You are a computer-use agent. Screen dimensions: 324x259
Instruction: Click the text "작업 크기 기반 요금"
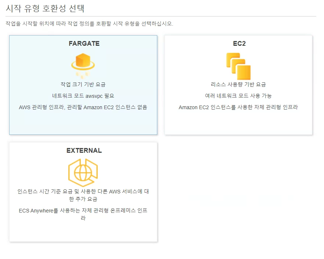[x=83, y=84]
